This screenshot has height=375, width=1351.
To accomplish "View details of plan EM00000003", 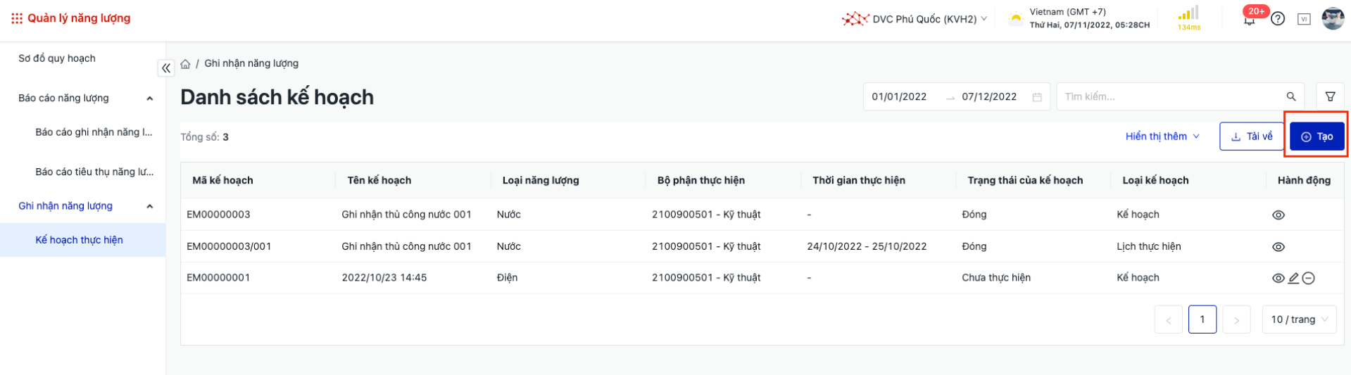I will point(1278,215).
